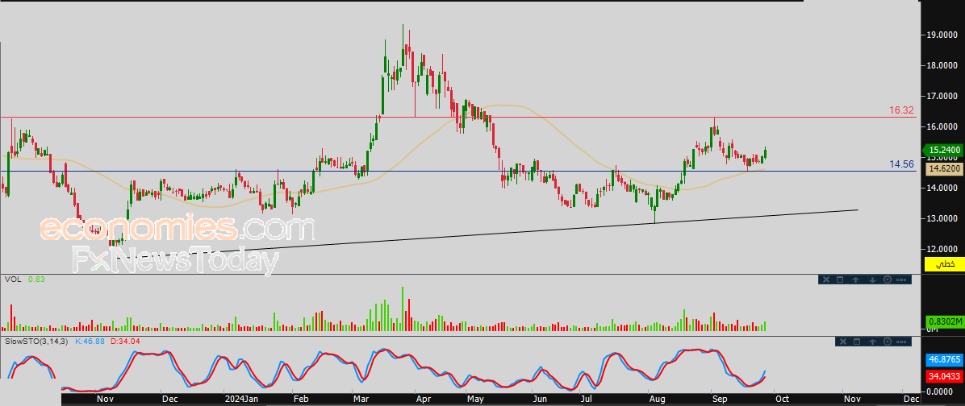
Task: Click the 16.32 resistance line label
Action: [x=901, y=110]
